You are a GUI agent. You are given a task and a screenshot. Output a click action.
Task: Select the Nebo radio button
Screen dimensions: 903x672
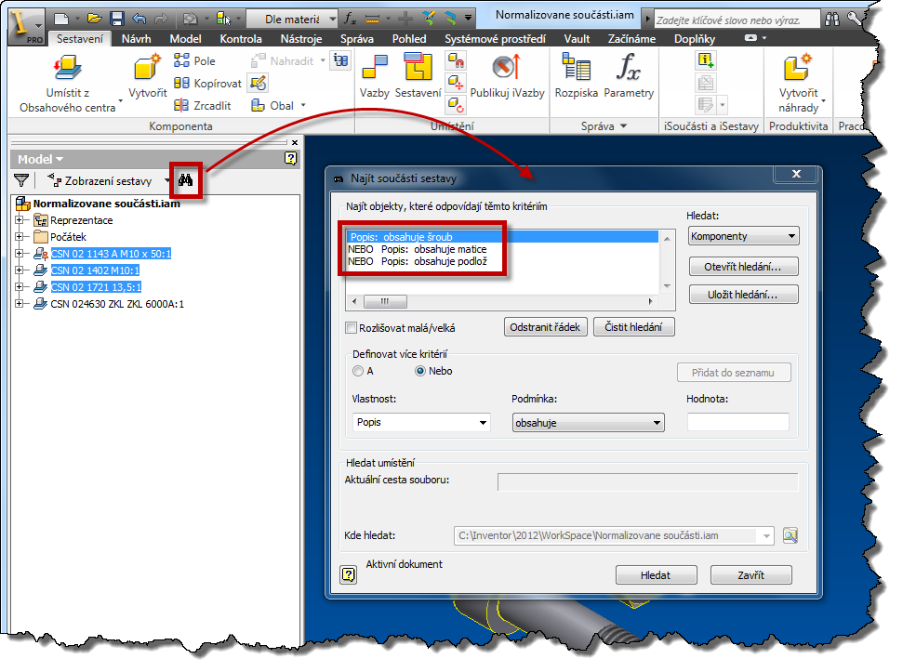[420, 371]
